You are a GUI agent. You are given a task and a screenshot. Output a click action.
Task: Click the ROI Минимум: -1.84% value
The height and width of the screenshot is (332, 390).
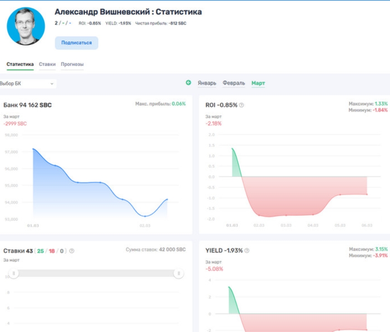(368, 110)
